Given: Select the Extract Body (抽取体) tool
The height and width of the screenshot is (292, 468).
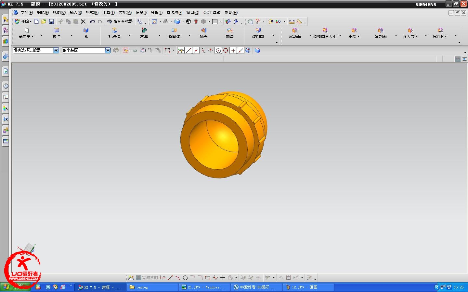Looking at the screenshot, I should 114,33.
